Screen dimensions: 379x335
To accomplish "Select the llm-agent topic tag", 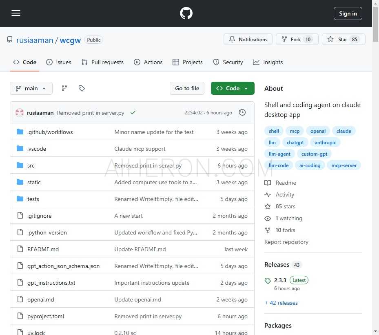I will point(279,154).
